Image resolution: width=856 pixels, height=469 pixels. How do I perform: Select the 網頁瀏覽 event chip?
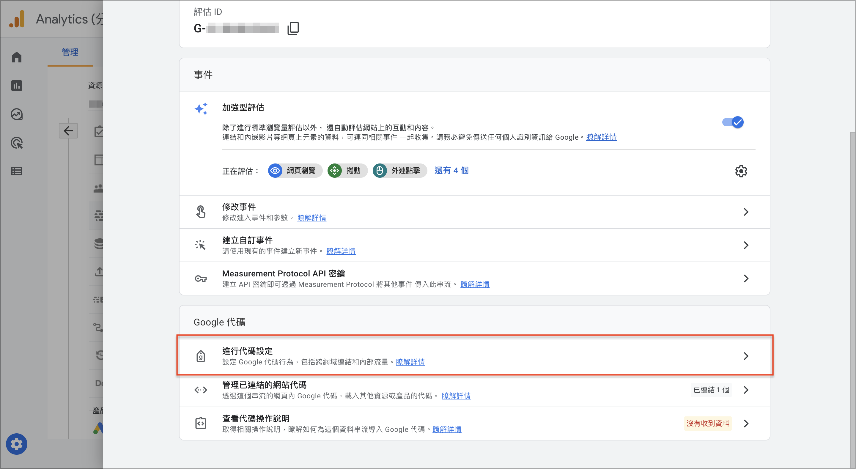[295, 171]
